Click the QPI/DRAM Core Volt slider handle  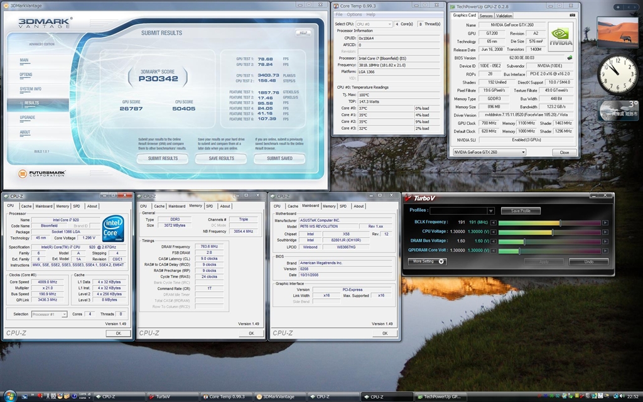coord(519,251)
